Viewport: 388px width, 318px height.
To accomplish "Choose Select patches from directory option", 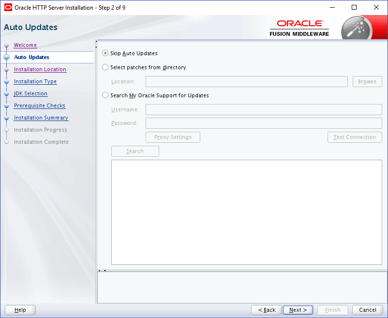I will (x=105, y=67).
